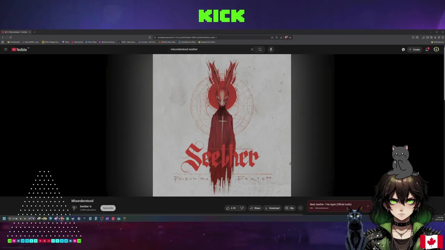This screenshot has height=250, width=445.
Task: Start voice search with the microphone
Action: (271, 49)
